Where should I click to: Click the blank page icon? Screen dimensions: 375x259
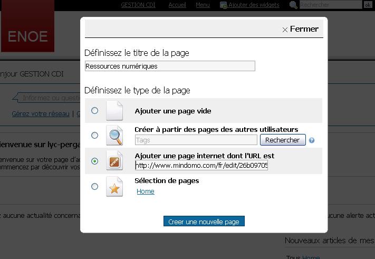[114, 111]
